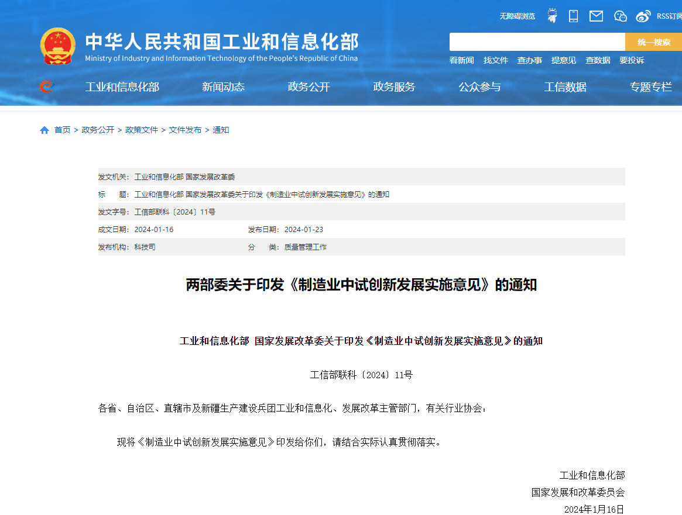Click the email envelope icon
This screenshot has height=515, width=682.
click(596, 16)
